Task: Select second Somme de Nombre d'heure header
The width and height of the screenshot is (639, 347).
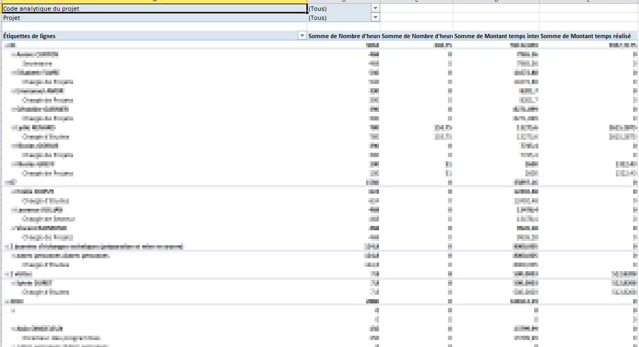Action: click(417, 36)
